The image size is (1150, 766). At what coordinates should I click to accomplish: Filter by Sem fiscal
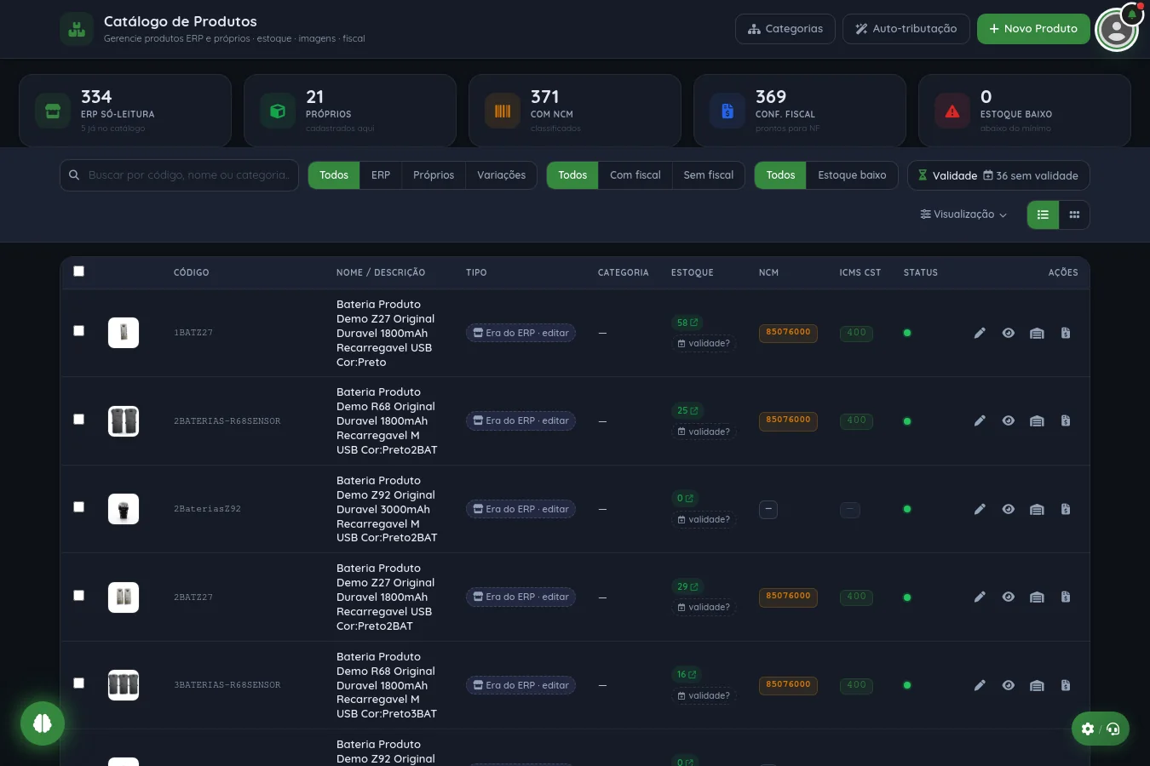coord(708,175)
